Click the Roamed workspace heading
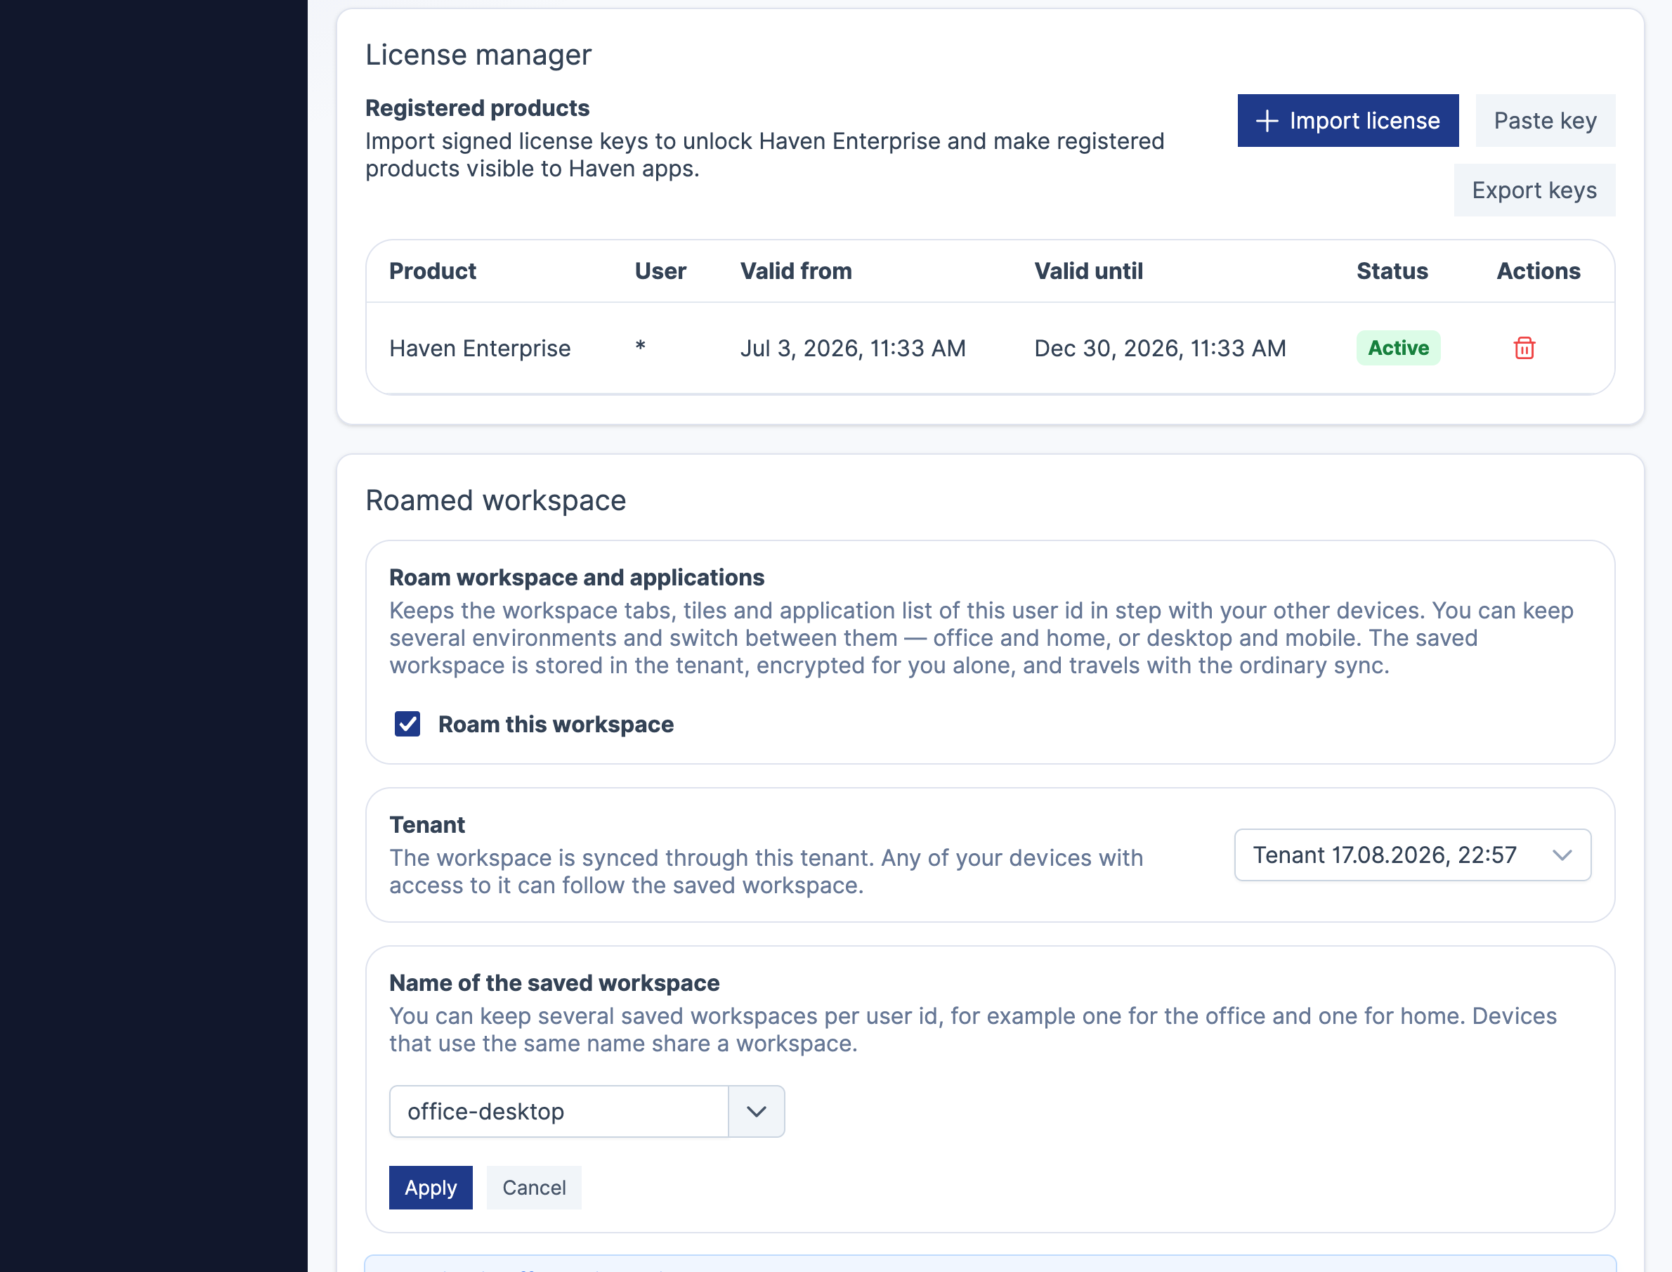Viewport: 1672px width, 1272px height. (496, 500)
